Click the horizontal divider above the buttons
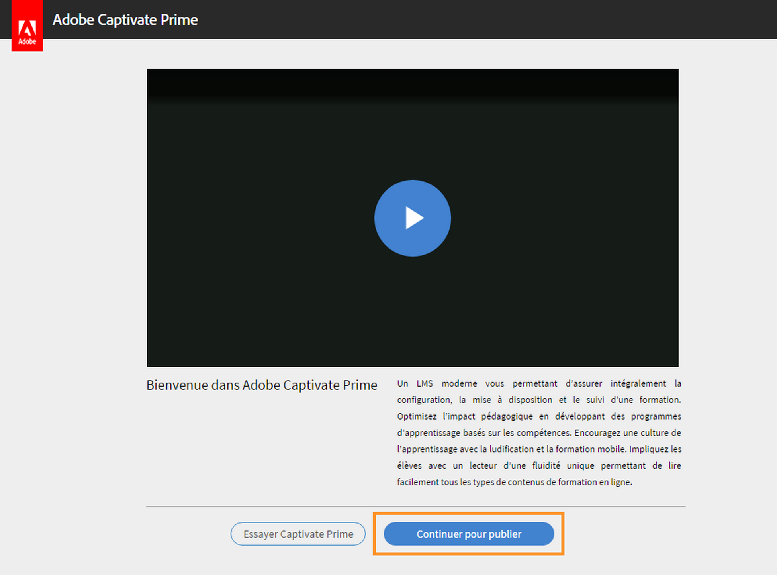 coord(413,506)
